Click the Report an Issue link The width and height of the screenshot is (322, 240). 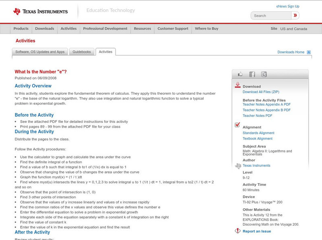(257, 231)
